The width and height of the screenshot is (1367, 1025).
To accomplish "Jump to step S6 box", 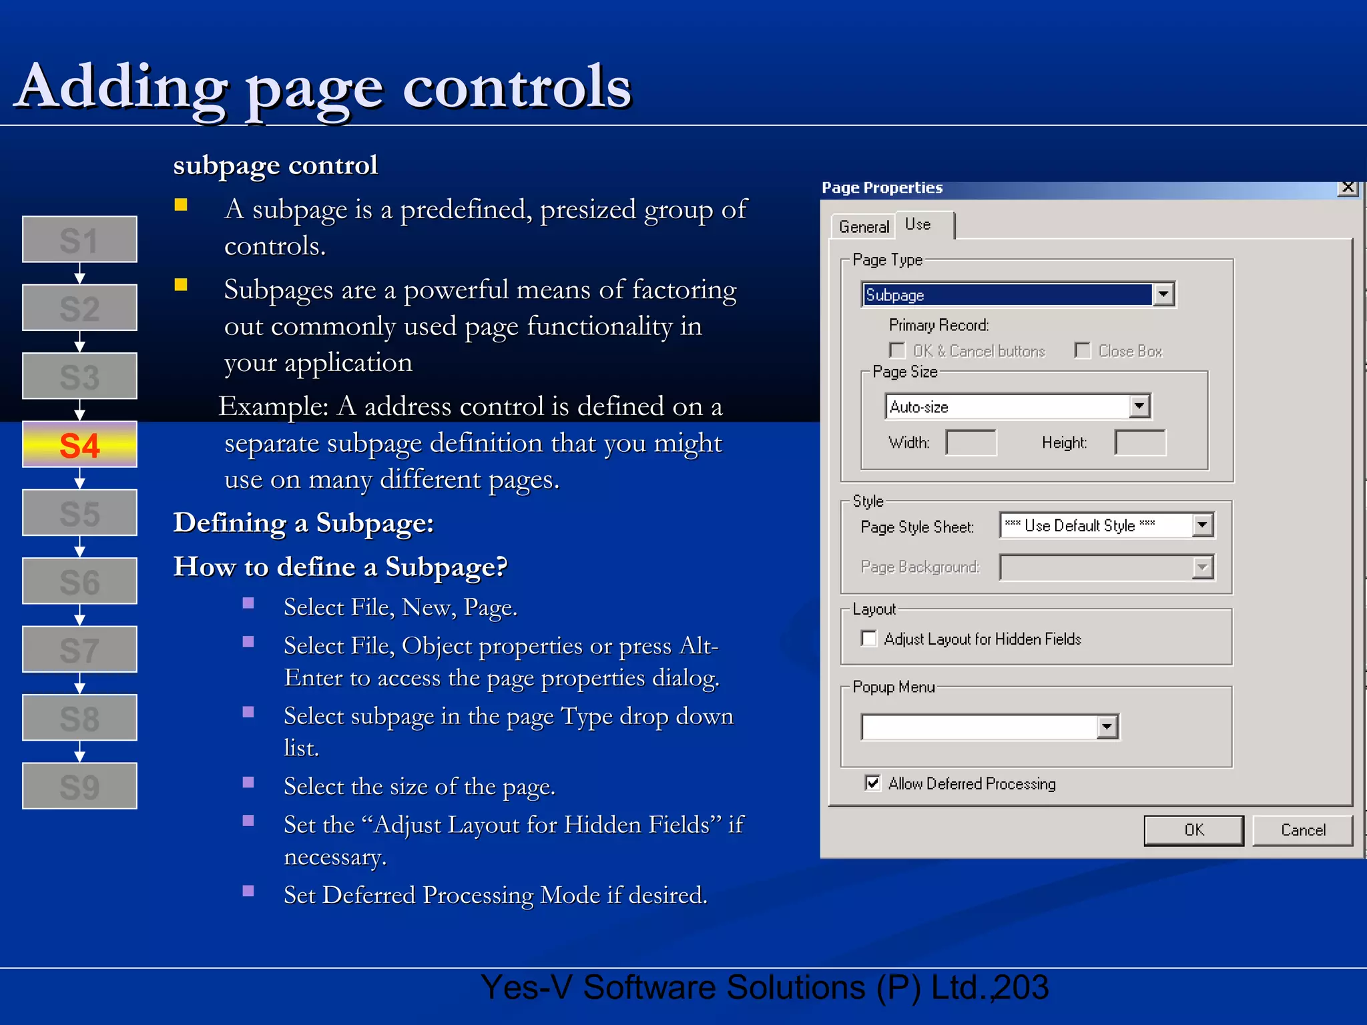I will coord(79,581).
